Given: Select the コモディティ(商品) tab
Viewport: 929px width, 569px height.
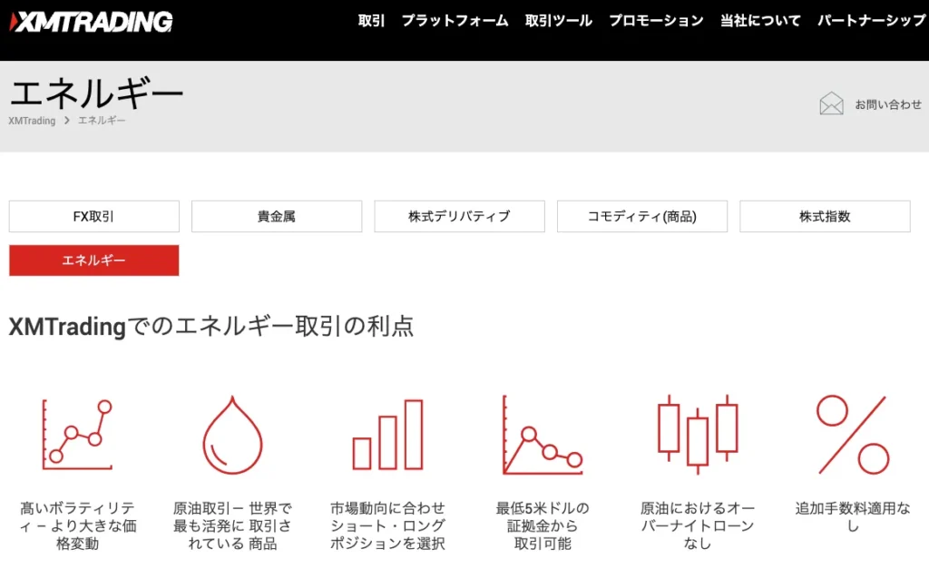Looking at the screenshot, I should tap(642, 216).
